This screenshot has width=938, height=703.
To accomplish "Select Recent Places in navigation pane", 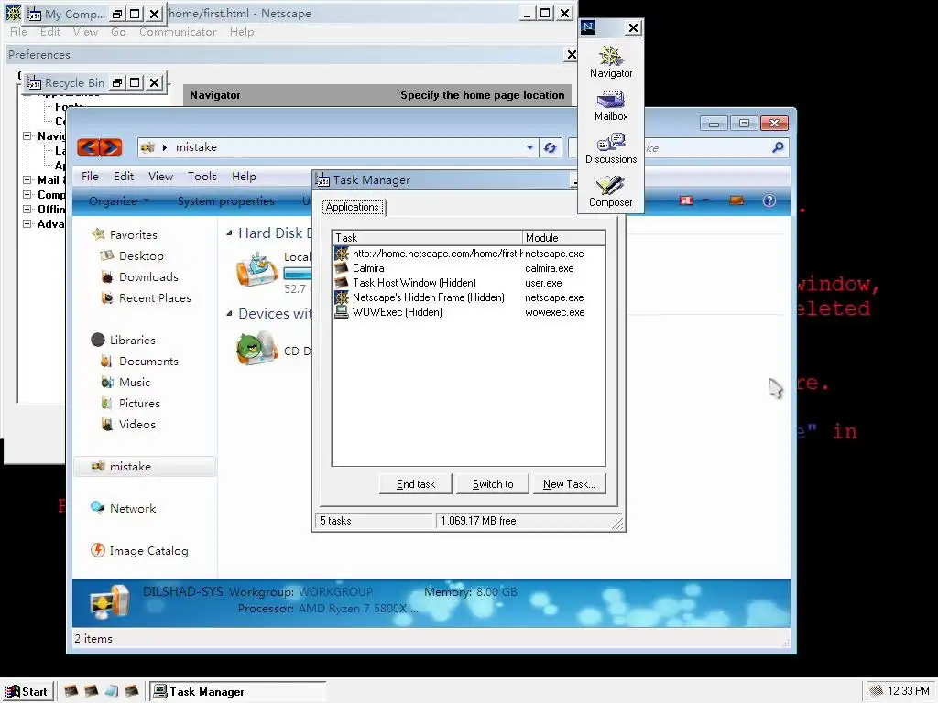I will 155,297.
